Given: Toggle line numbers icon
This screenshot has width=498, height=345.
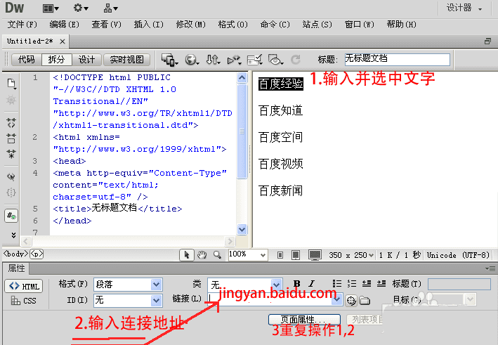Looking at the screenshot, I should (x=11, y=216).
